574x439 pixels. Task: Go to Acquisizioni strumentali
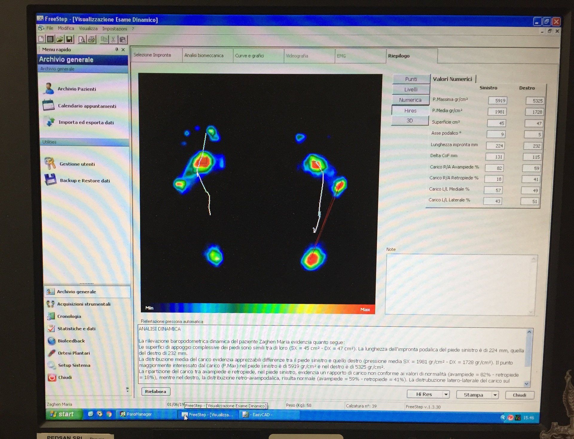(x=79, y=304)
